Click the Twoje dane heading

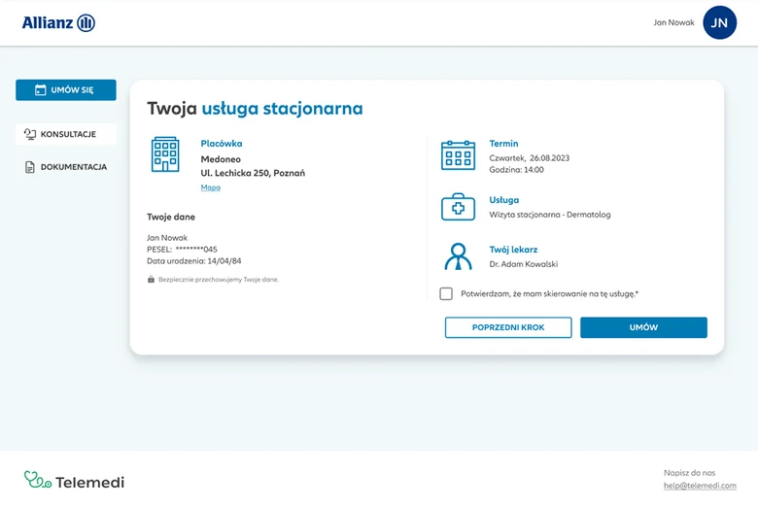(171, 217)
